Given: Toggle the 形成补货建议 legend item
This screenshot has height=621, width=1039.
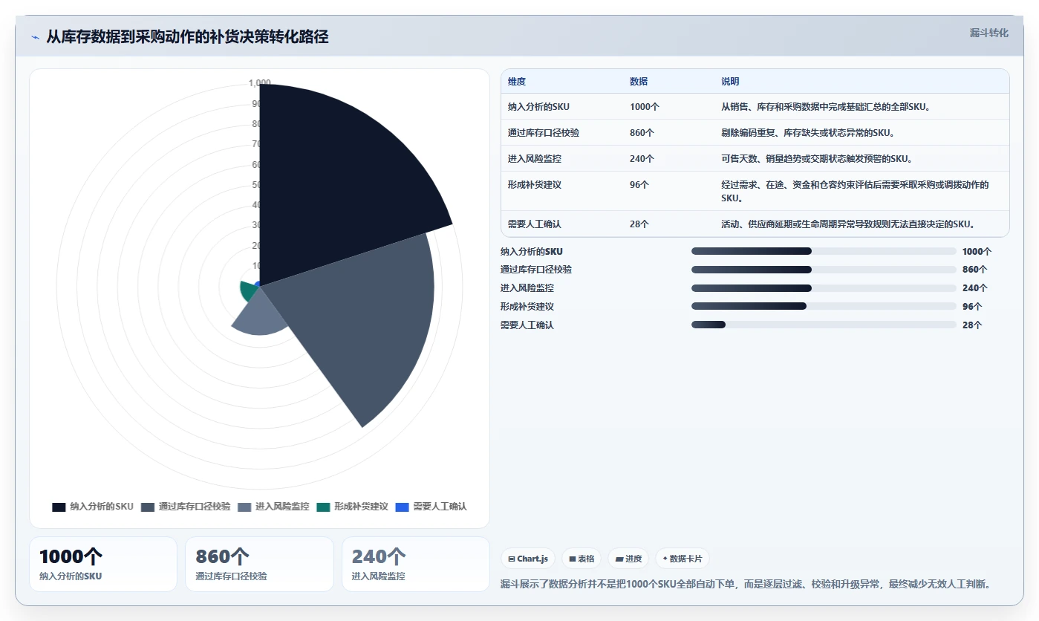Looking at the screenshot, I should pos(352,507).
